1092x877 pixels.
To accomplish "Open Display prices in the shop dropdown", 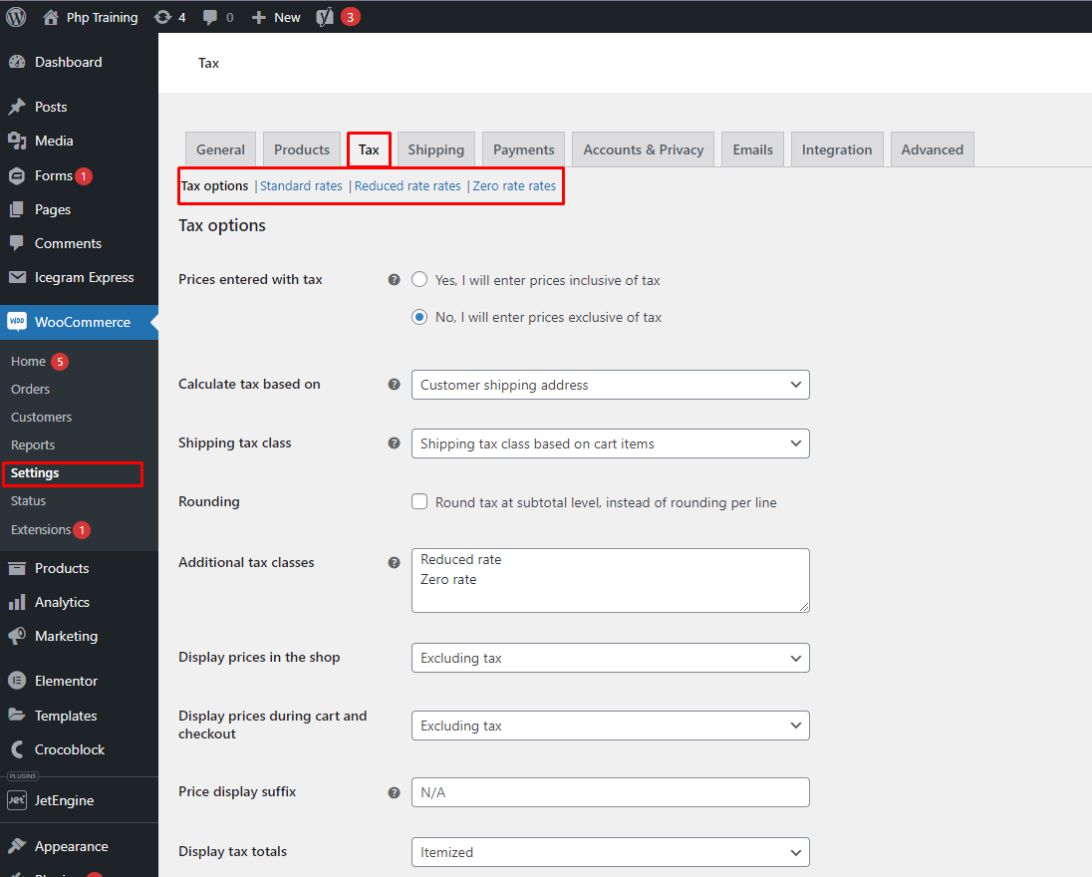I will tap(610, 658).
